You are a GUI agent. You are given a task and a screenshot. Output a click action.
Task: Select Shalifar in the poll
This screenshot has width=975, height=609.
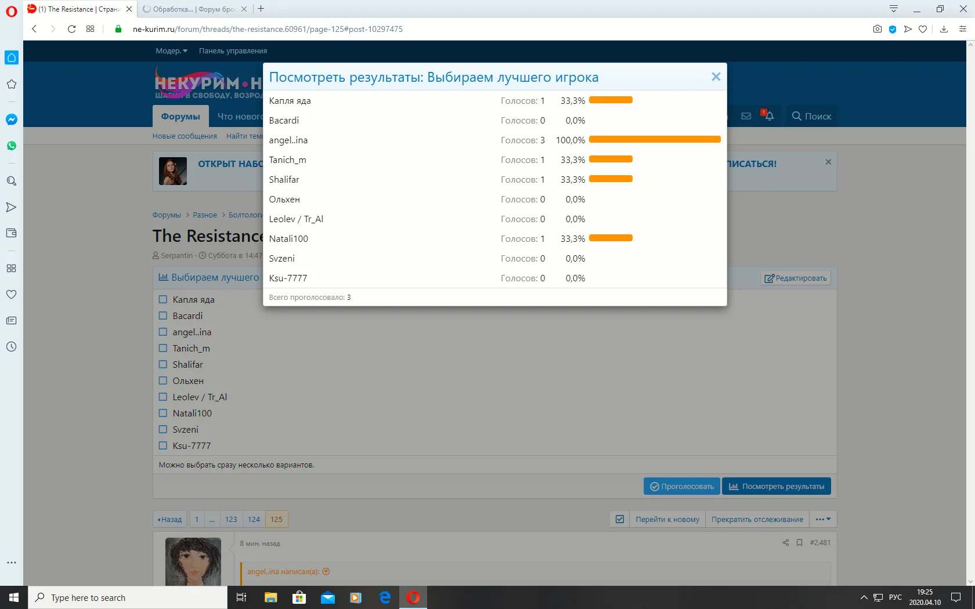click(x=163, y=364)
